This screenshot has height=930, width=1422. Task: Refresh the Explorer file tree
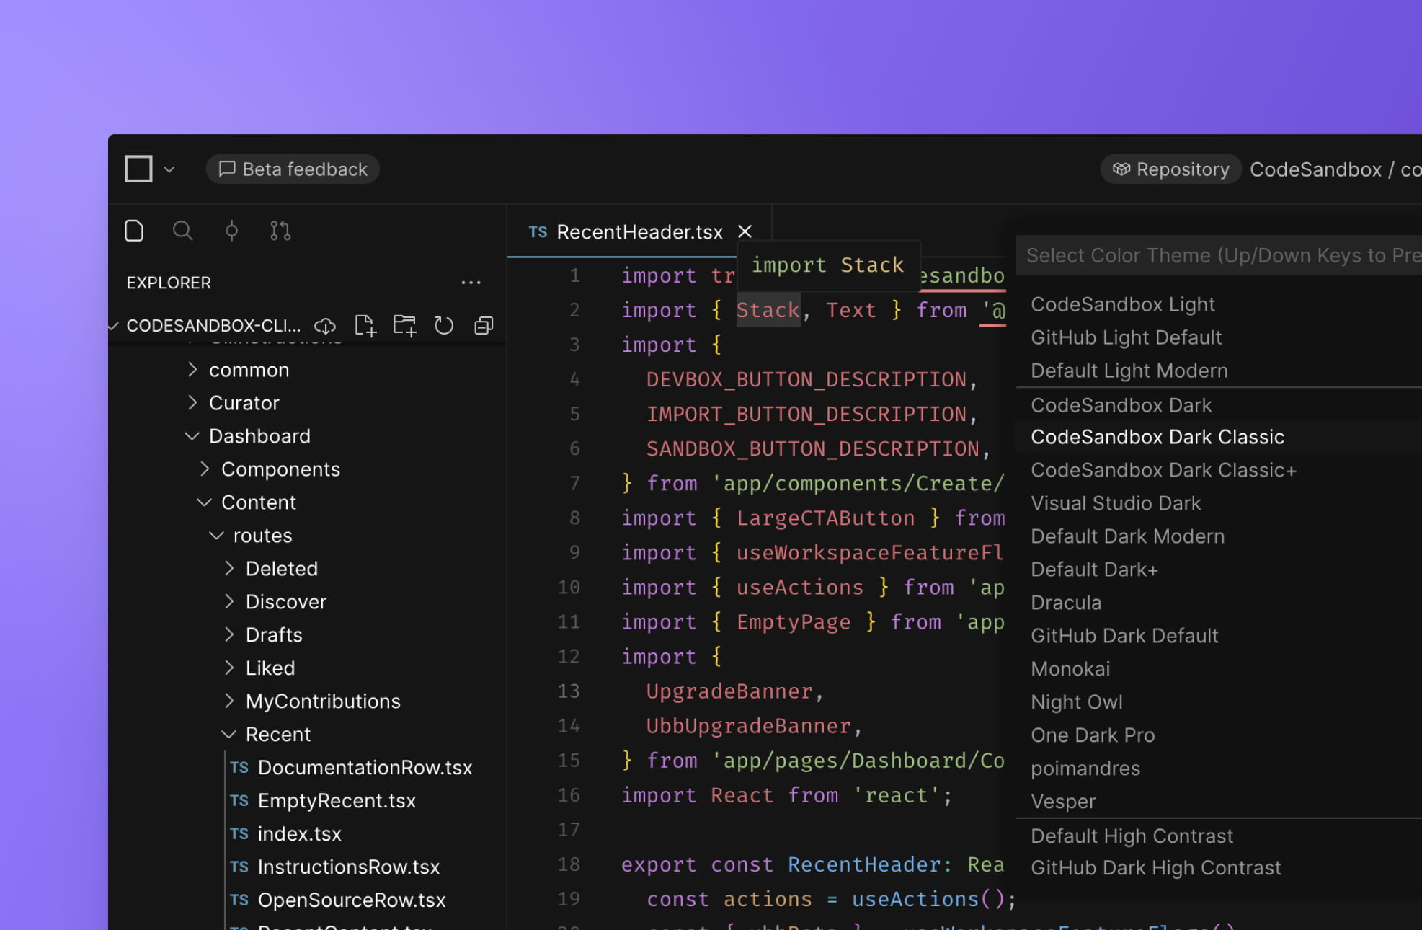pyautogui.click(x=444, y=325)
